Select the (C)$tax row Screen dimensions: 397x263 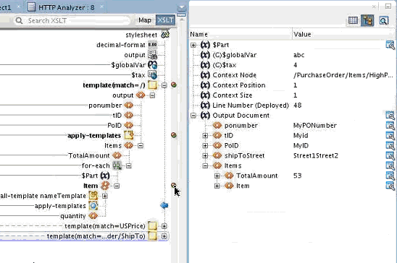292,65
